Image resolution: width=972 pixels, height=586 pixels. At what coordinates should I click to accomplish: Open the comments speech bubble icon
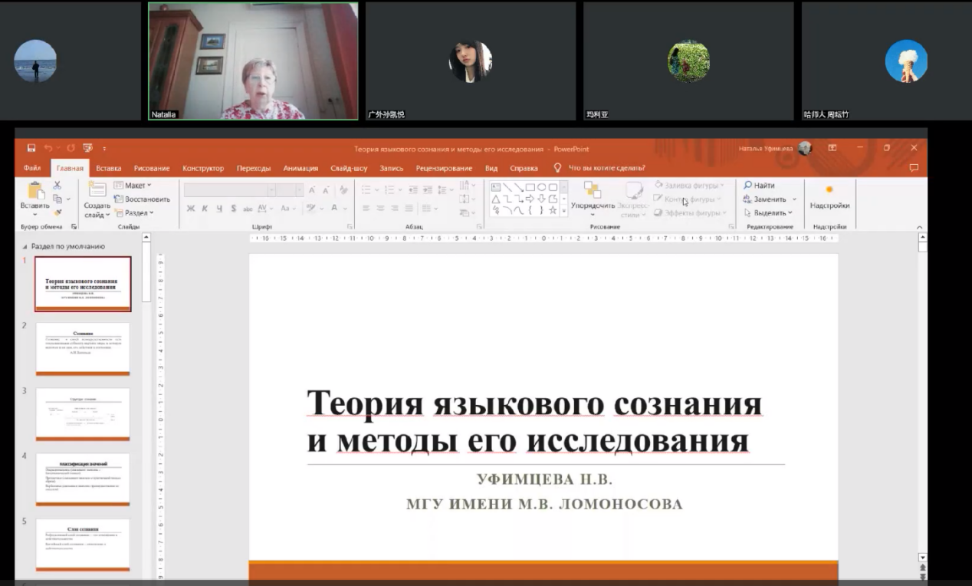pyautogui.click(x=913, y=168)
